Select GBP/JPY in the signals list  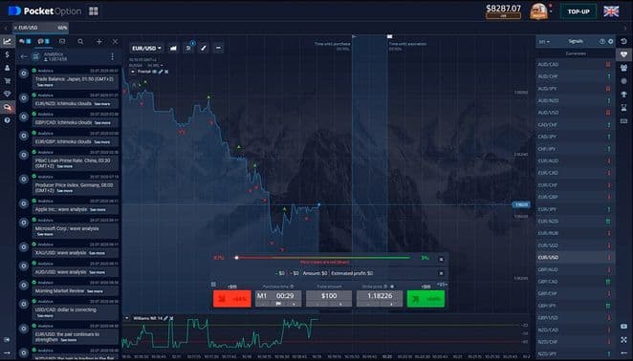pyautogui.click(x=576, y=306)
